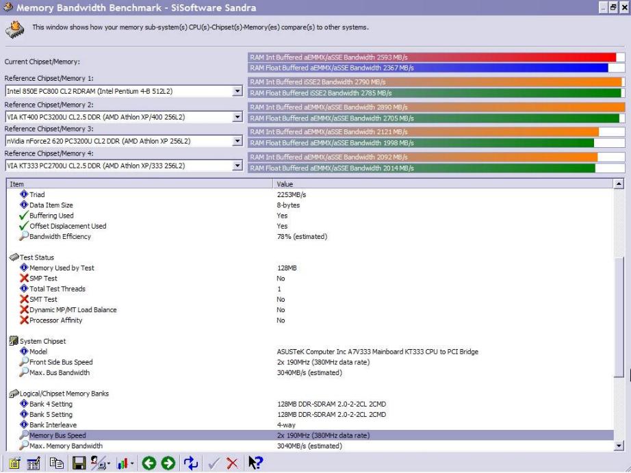This screenshot has height=473, width=631.
Task: Refresh benchmark with blue arrows icon
Action: (191, 463)
